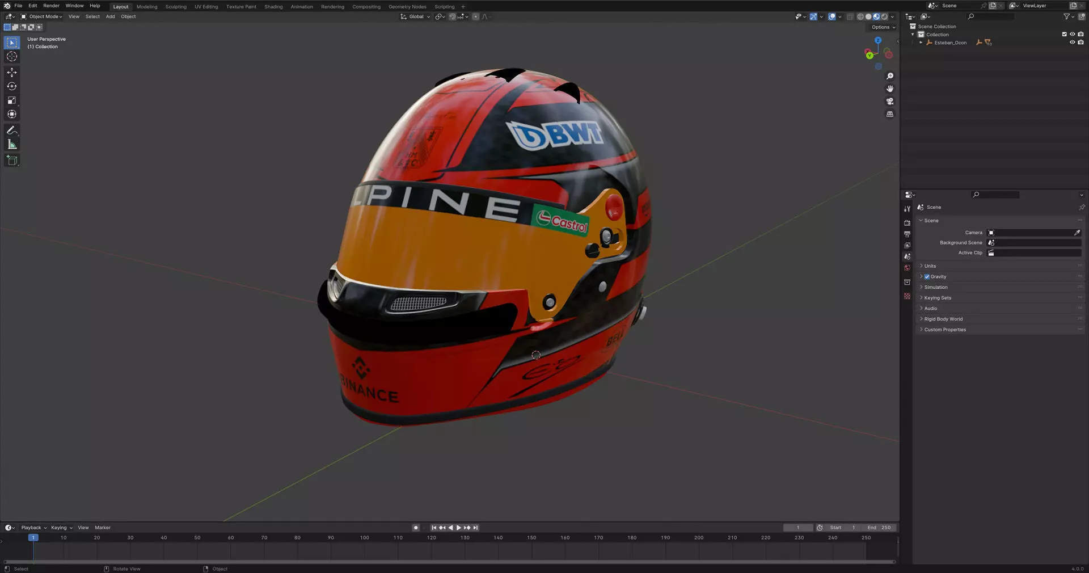Open Global transform orientation dropdown
This screenshot has height=573, width=1089.
pos(416,16)
